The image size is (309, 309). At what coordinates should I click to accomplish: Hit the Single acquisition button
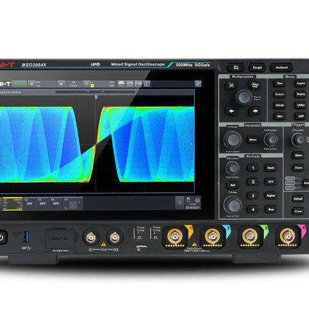point(257,68)
